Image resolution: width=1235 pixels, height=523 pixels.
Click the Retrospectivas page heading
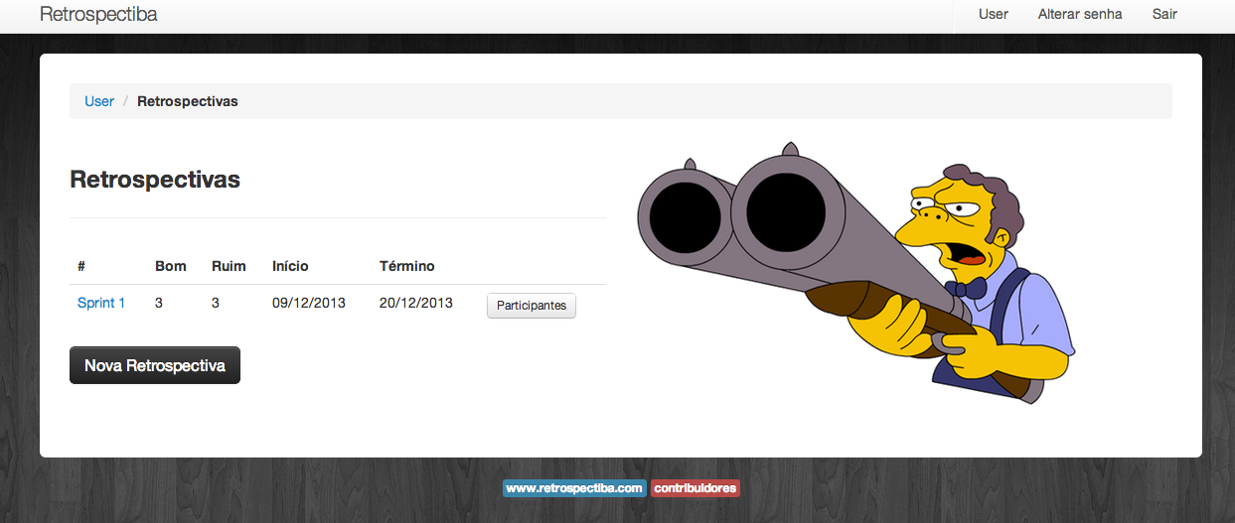[x=155, y=180]
